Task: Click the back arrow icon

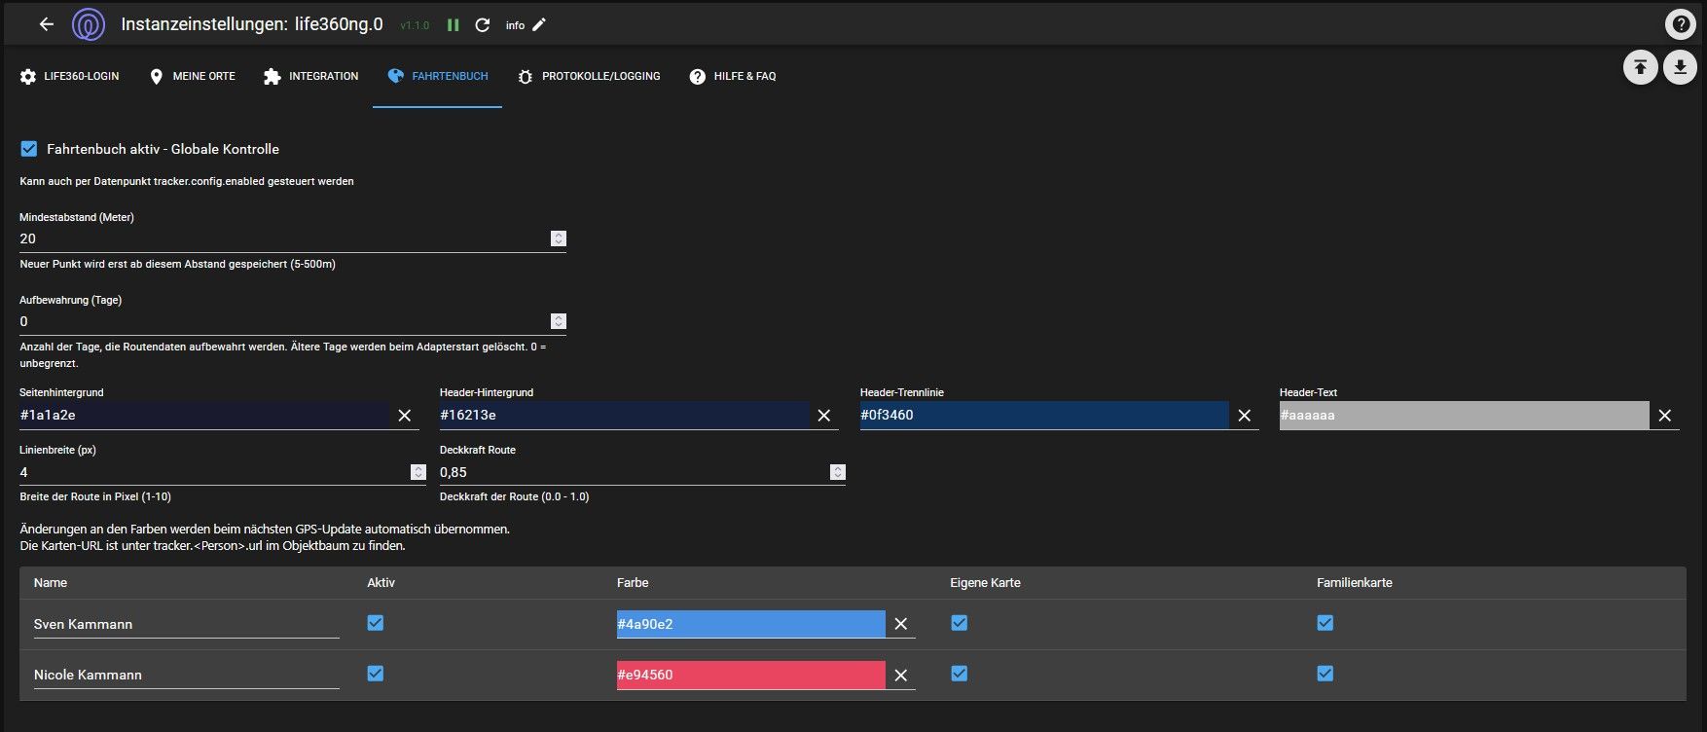Action: [46, 24]
